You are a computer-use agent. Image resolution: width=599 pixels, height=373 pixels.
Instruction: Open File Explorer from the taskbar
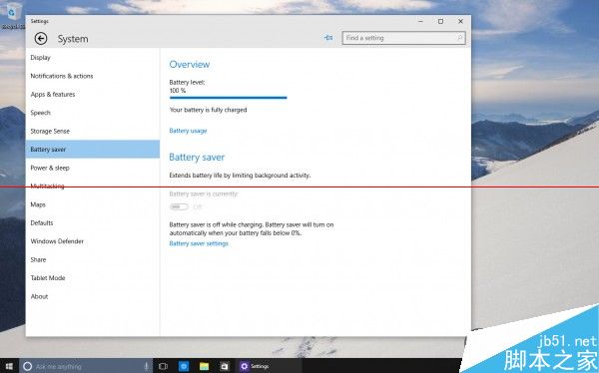pos(205,366)
